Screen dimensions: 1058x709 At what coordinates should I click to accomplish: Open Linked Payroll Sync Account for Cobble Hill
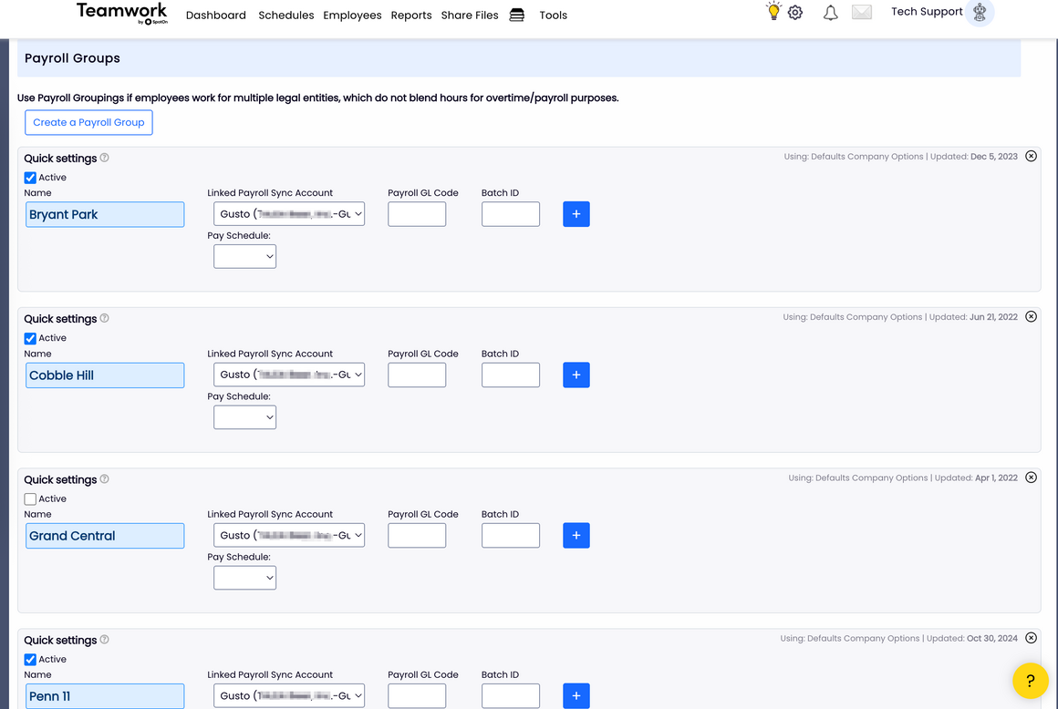289,374
